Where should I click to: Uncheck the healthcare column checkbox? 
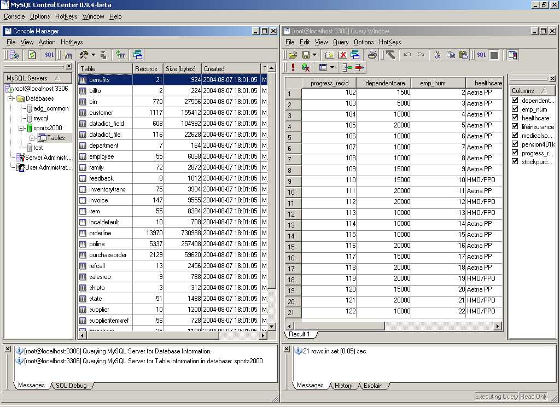(515, 118)
